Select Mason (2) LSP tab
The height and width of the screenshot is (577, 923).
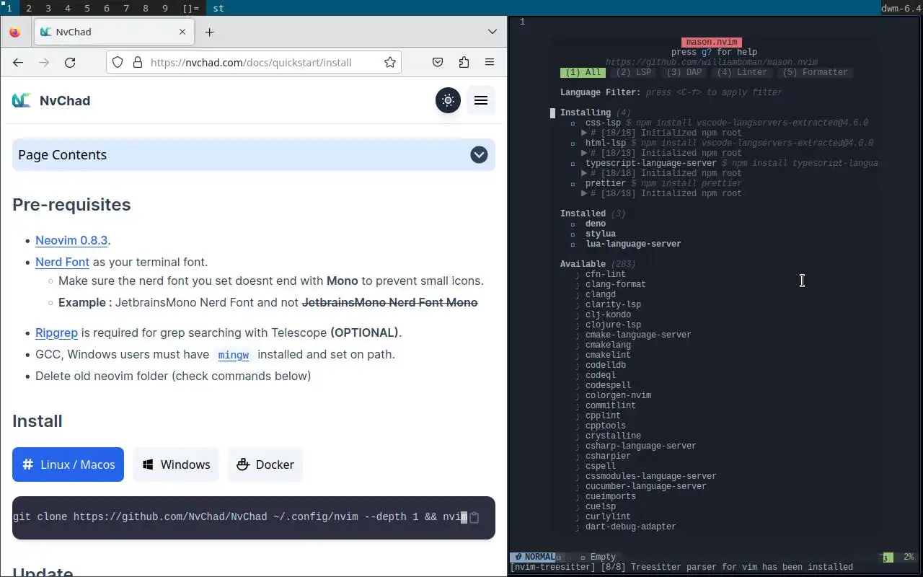(634, 72)
